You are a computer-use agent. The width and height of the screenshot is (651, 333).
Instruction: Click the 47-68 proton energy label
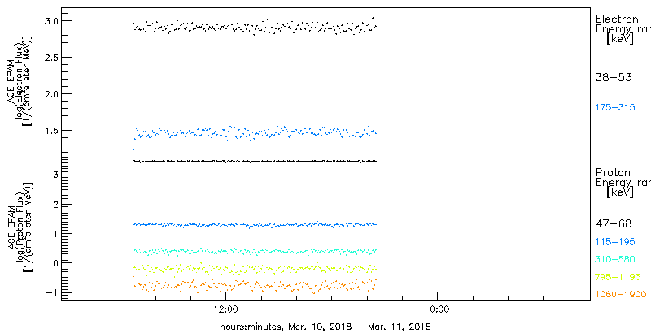click(x=614, y=224)
